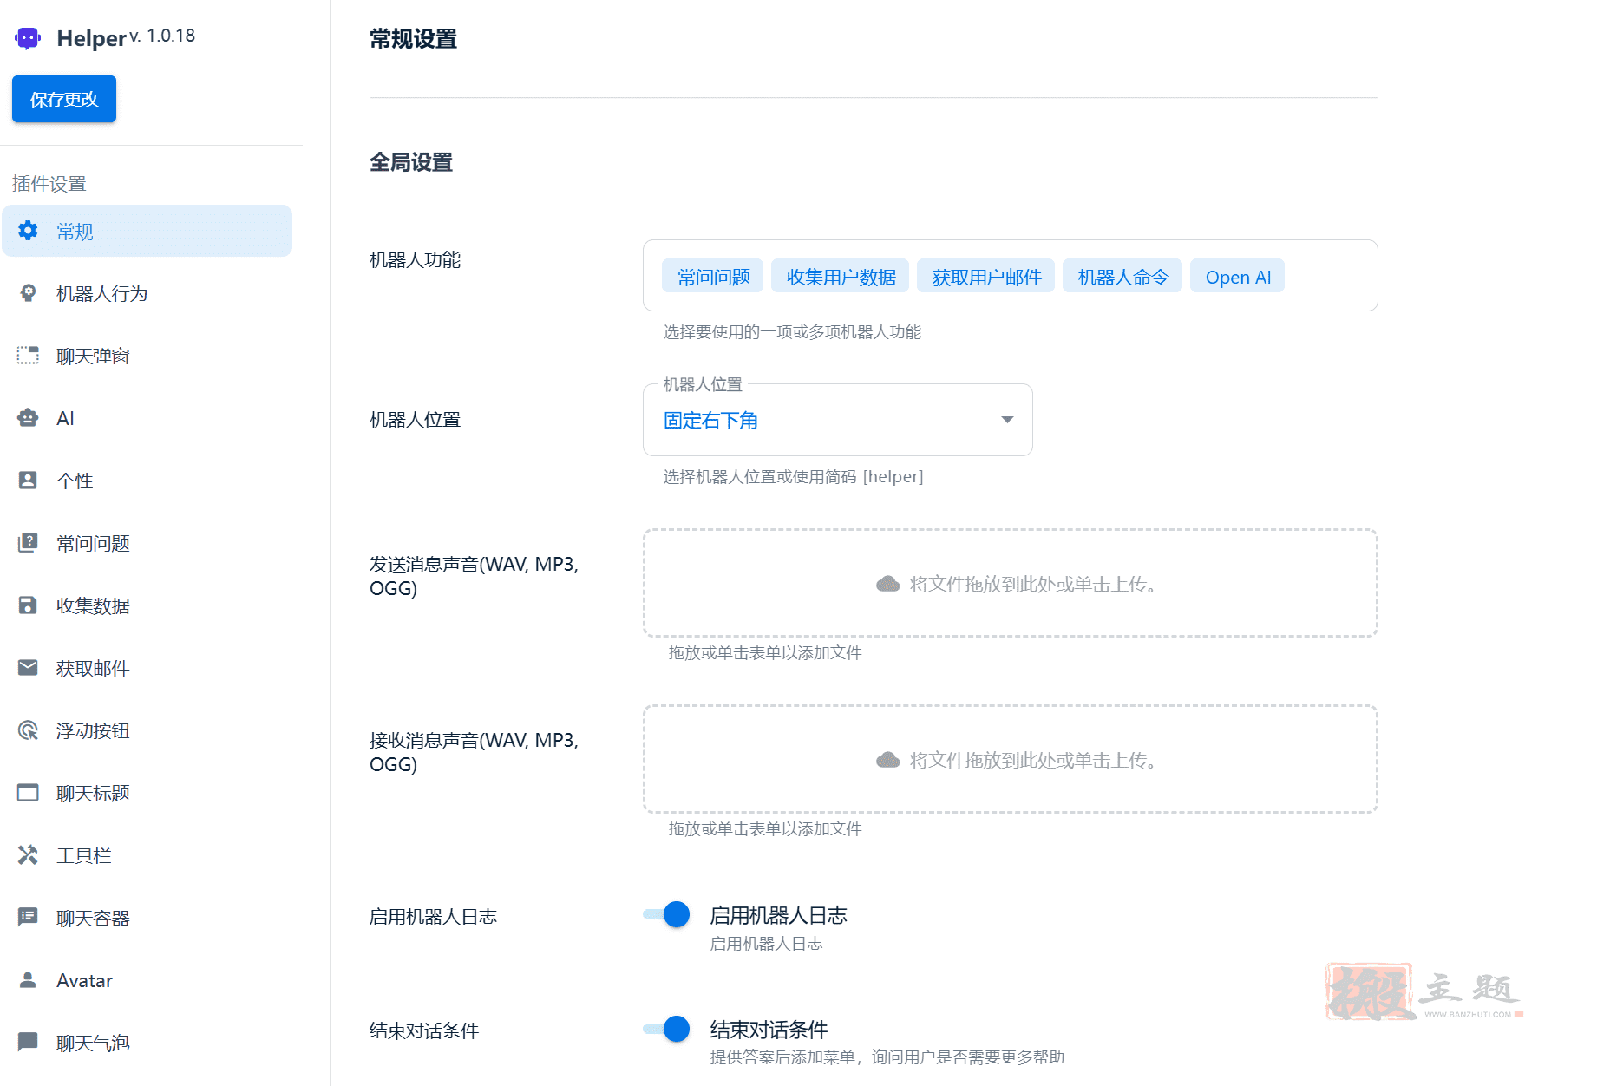The height and width of the screenshot is (1086, 1597).
Task: Click the 收集用户数据 feature chip
Action: point(841,277)
